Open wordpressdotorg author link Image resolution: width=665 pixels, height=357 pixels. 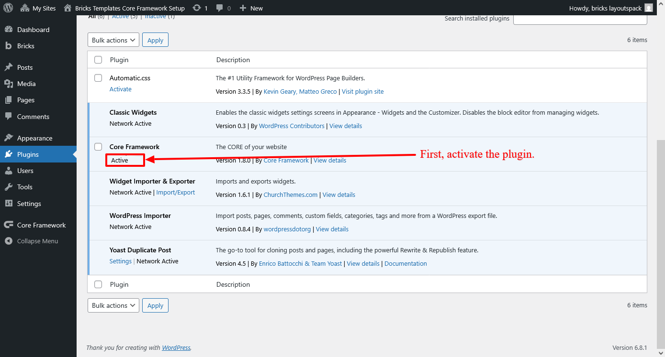point(287,229)
